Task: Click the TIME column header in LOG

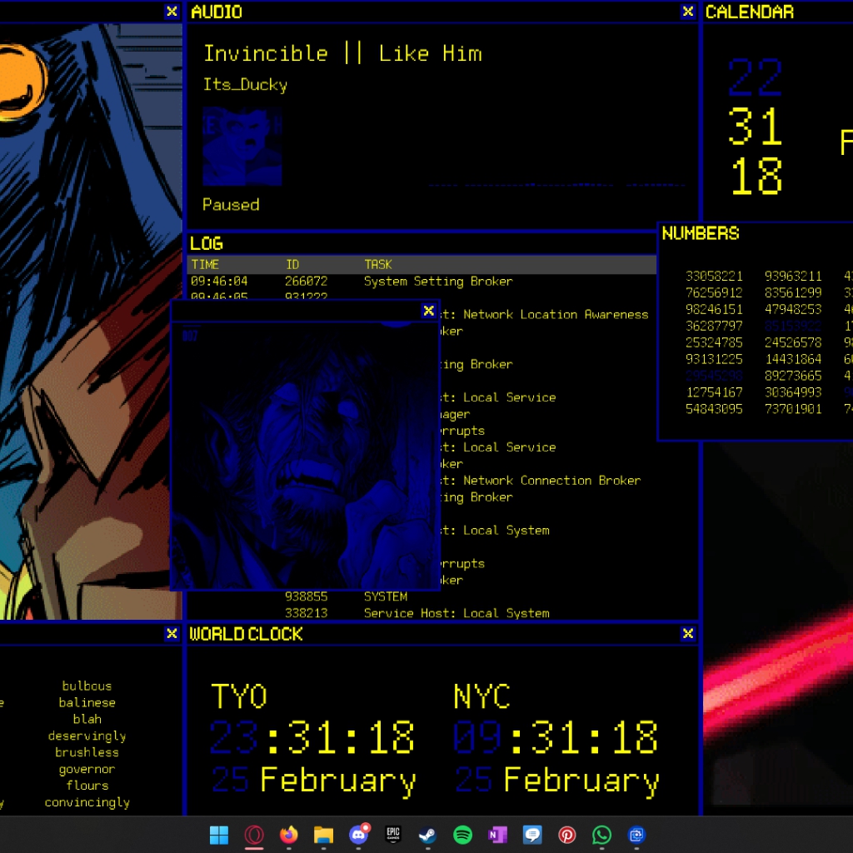Action: (x=205, y=264)
